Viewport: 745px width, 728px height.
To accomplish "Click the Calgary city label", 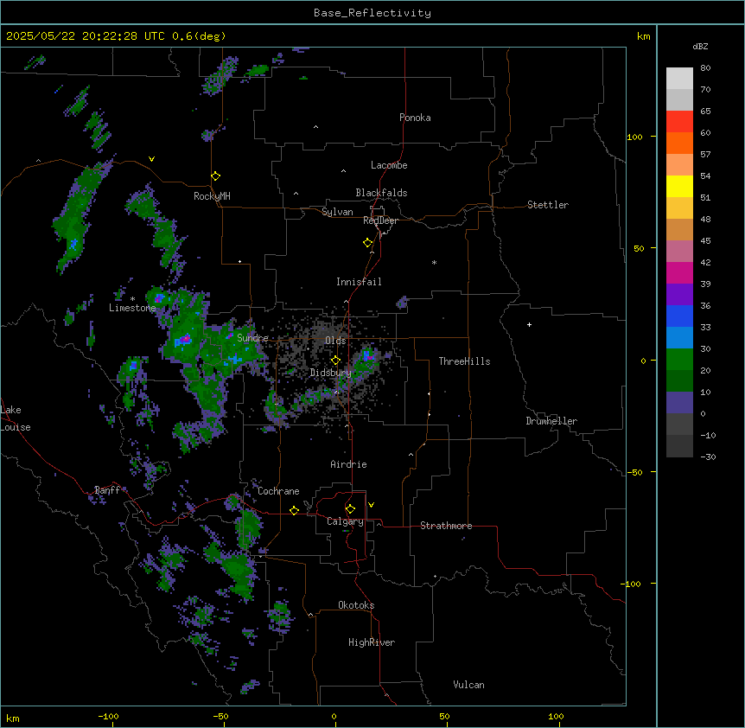I will pos(346,521).
